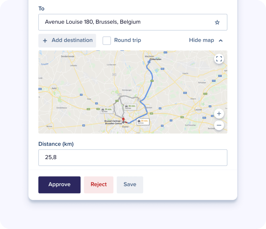Open the map fullscreen view

pyautogui.click(x=219, y=59)
